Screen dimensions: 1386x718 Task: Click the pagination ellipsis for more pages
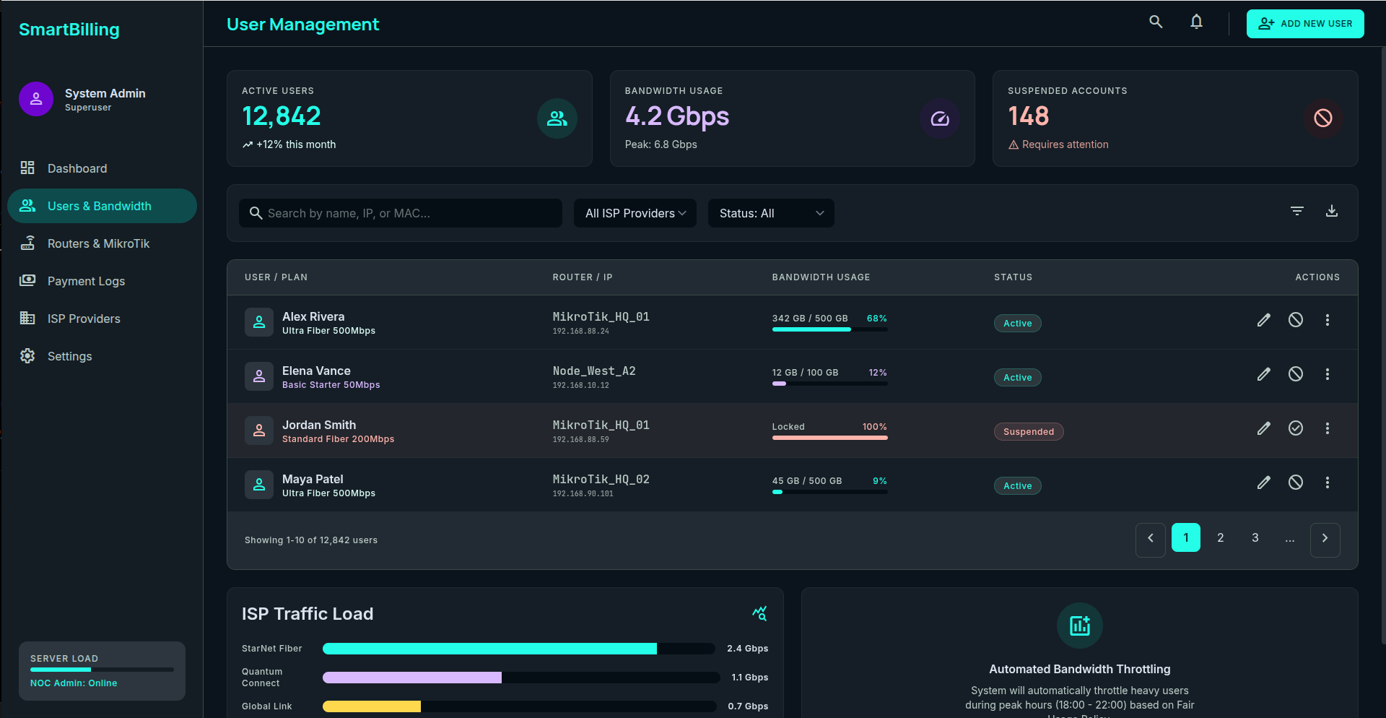[x=1290, y=537]
